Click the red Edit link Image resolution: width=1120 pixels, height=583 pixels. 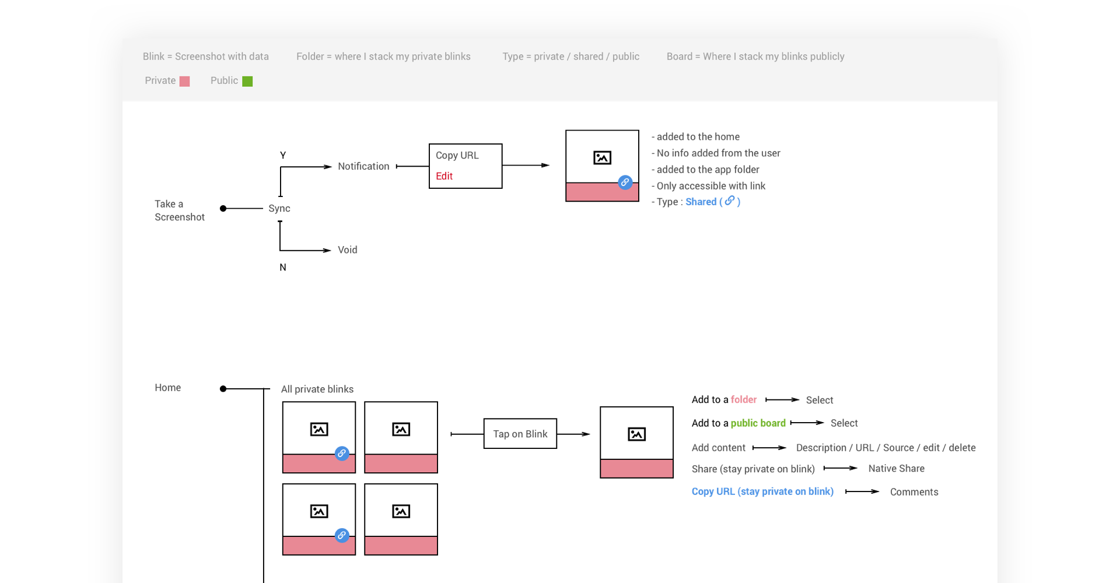pos(444,176)
